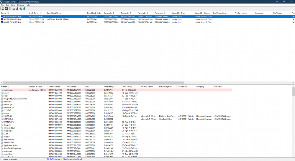The width and height of the screenshot is (295, 161).
Task: Open Advanced Options toolbar icon
Action: [x=3, y=9]
